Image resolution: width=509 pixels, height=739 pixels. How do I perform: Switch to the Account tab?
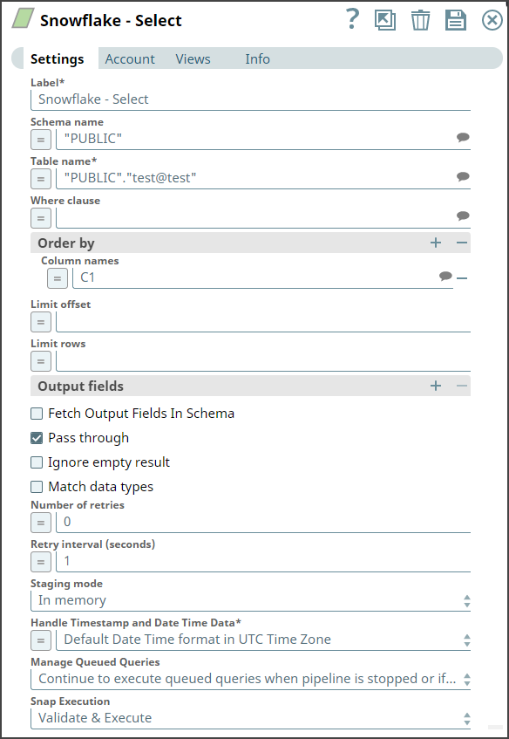(x=129, y=58)
